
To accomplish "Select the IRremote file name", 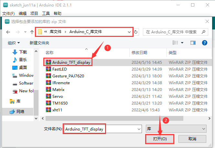I will 61,83.
